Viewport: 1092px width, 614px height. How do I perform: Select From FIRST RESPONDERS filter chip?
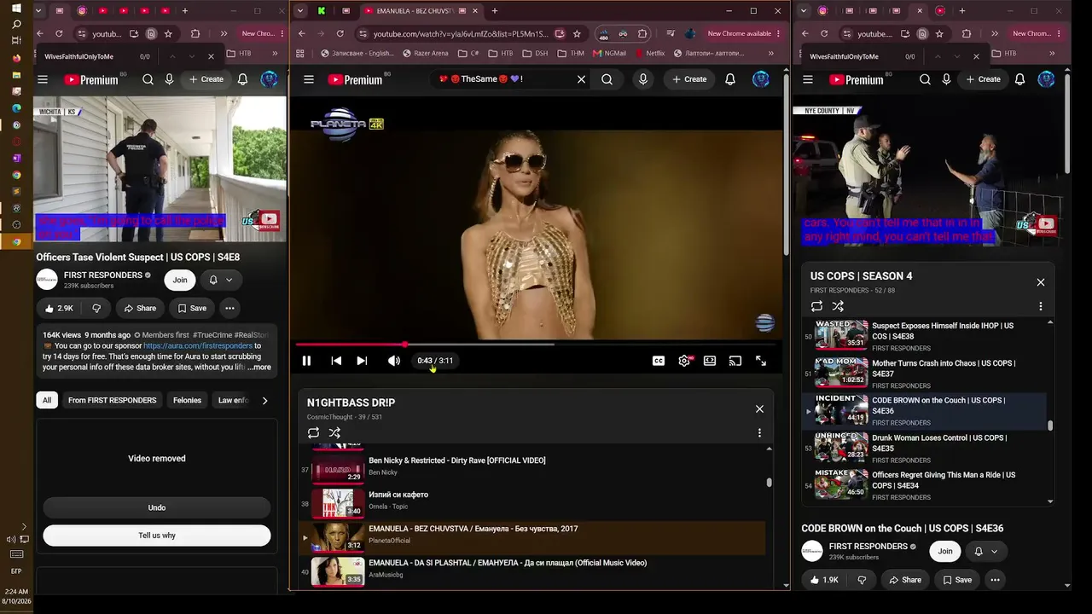[x=112, y=400]
